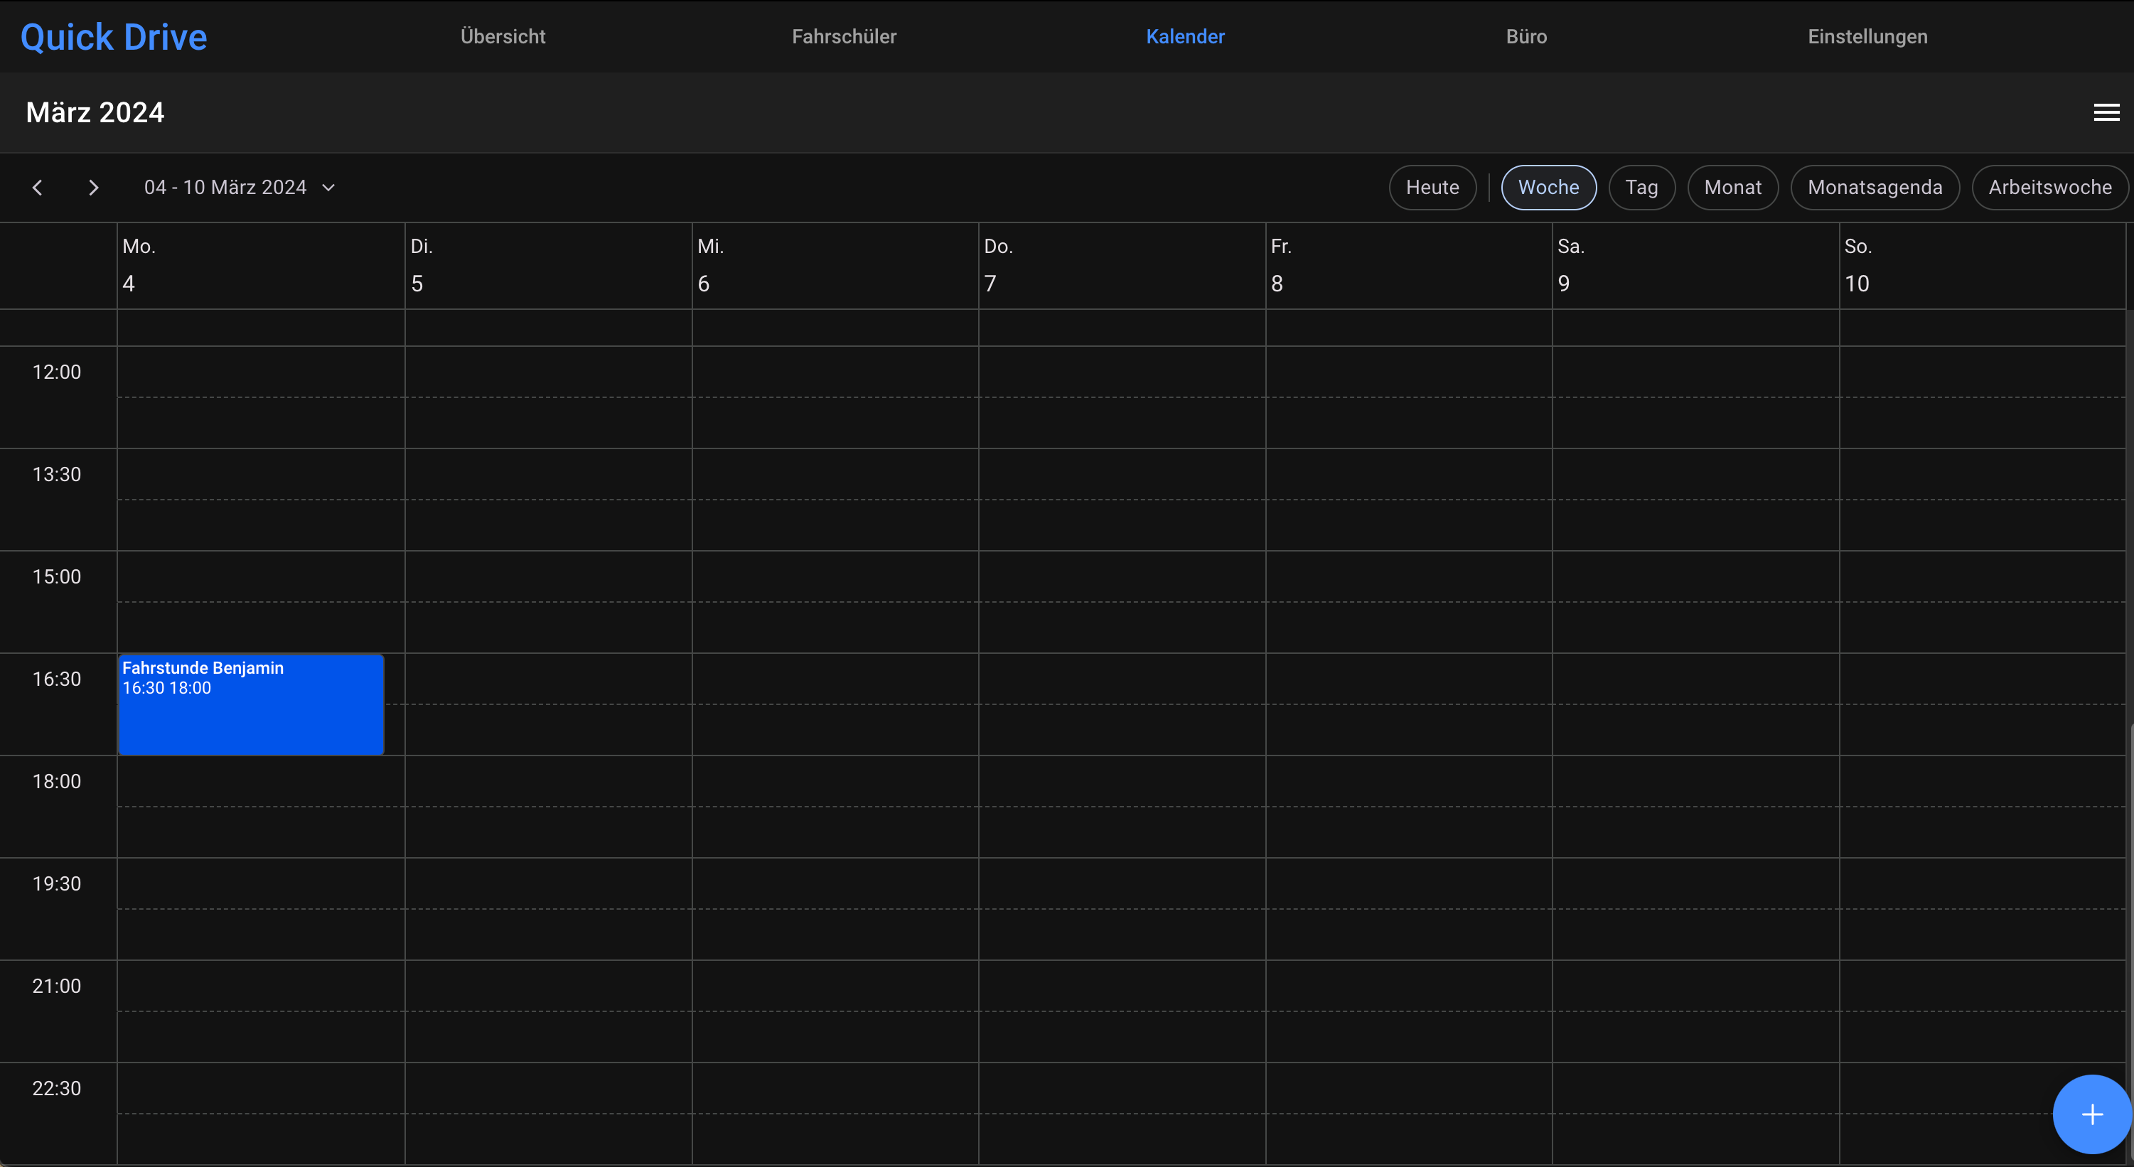Select the Fahrschüler navigation item
The image size is (2134, 1167).
(844, 38)
